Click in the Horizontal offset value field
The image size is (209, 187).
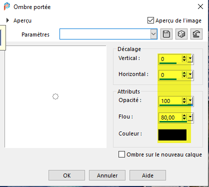pyautogui.click(x=170, y=75)
